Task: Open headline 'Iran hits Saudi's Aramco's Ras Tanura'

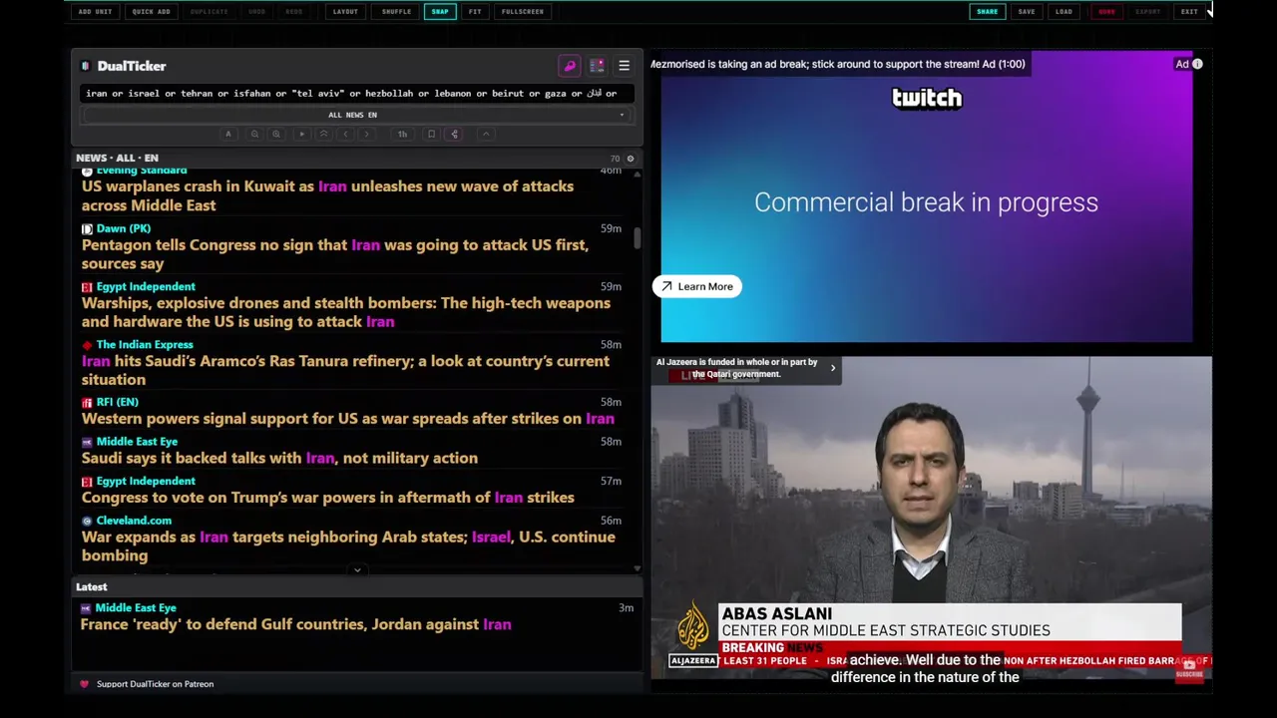Action: [345, 370]
